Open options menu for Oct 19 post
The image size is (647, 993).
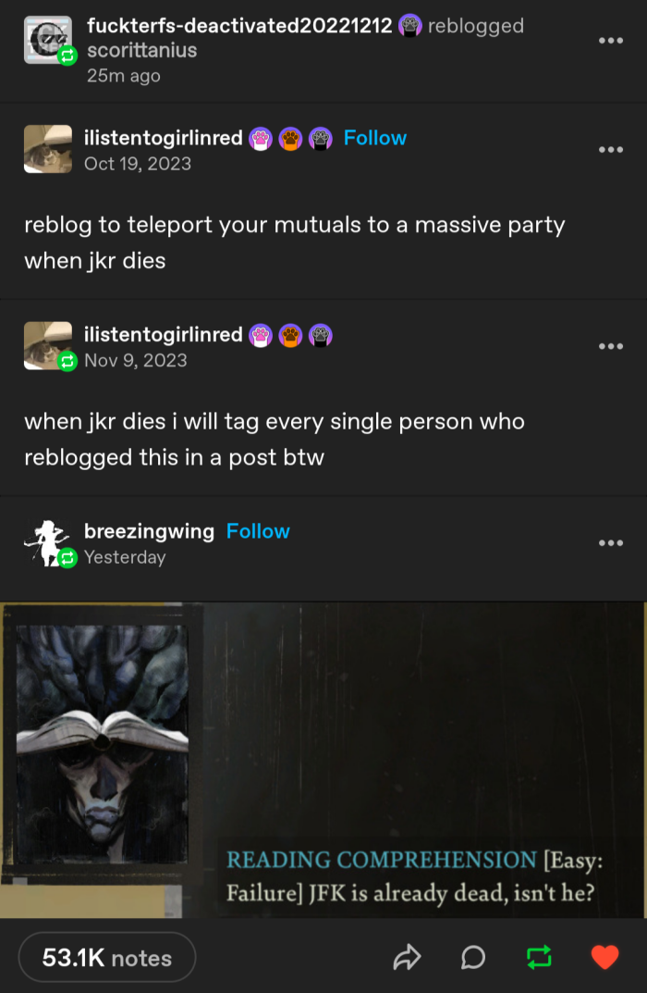pyautogui.click(x=610, y=149)
